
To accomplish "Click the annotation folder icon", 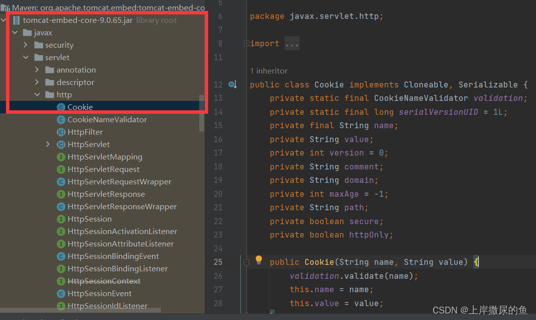I will click(50, 70).
